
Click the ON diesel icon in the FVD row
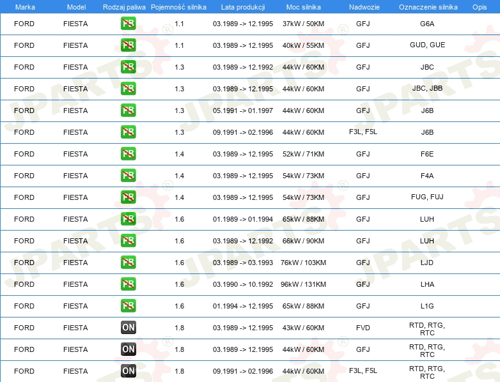coord(128,328)
